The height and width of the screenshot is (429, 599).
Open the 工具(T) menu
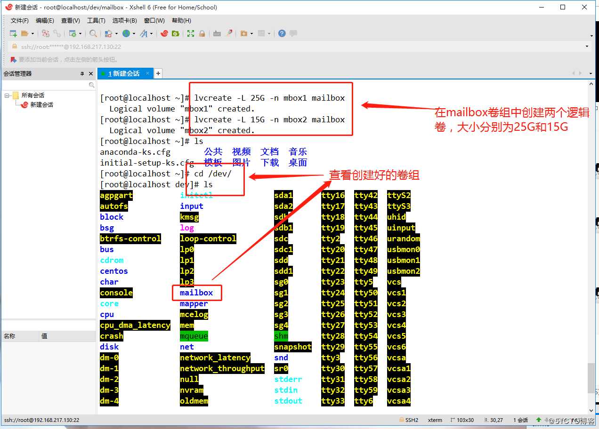pyautogui.click(x=96, y=20)
